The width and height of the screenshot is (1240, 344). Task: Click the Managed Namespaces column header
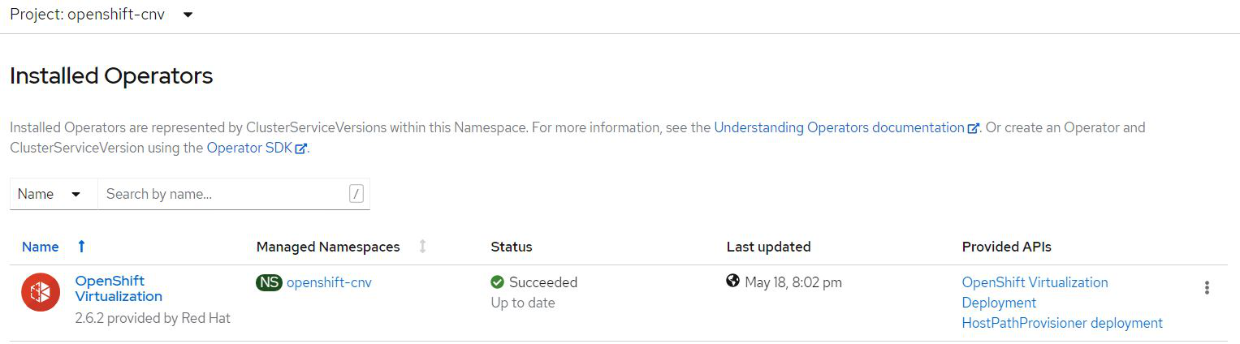click(x=327, y=247)
